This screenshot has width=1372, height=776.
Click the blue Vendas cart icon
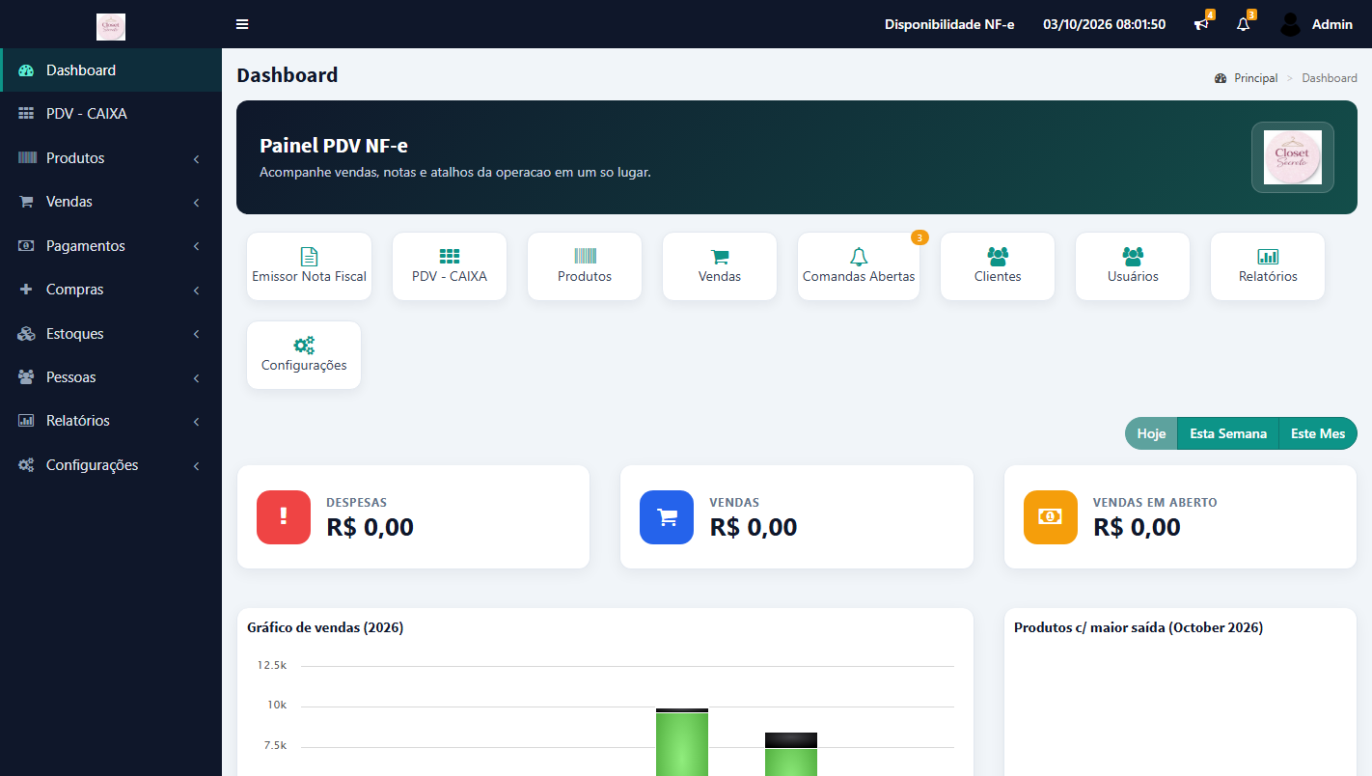click(x=667, y=517)
